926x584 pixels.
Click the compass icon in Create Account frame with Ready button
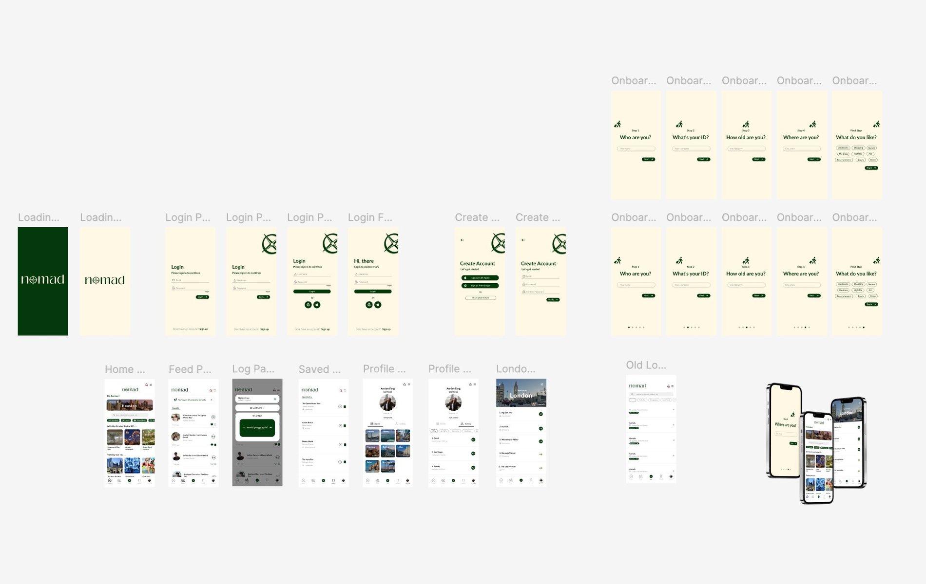tap(559, 244)
